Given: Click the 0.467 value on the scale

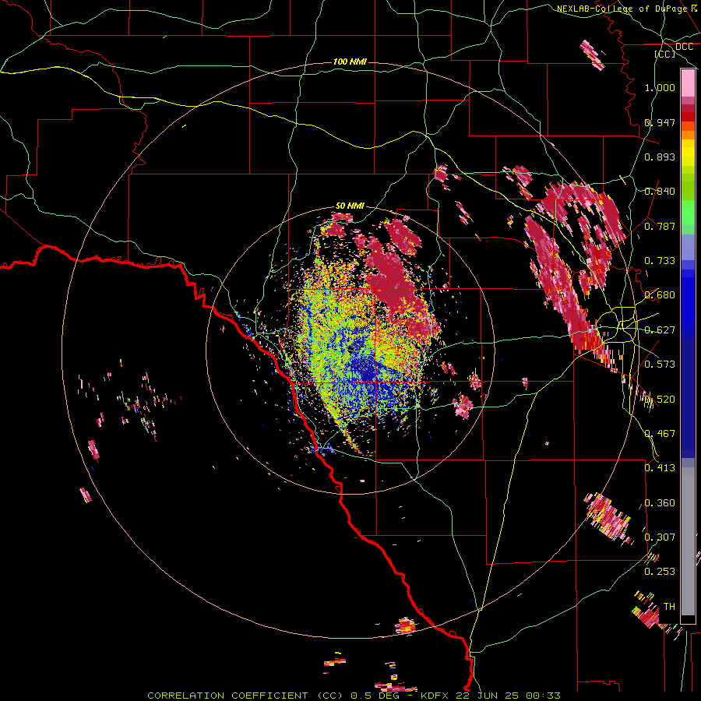Looking at the screenshot, I should point(660,434).
